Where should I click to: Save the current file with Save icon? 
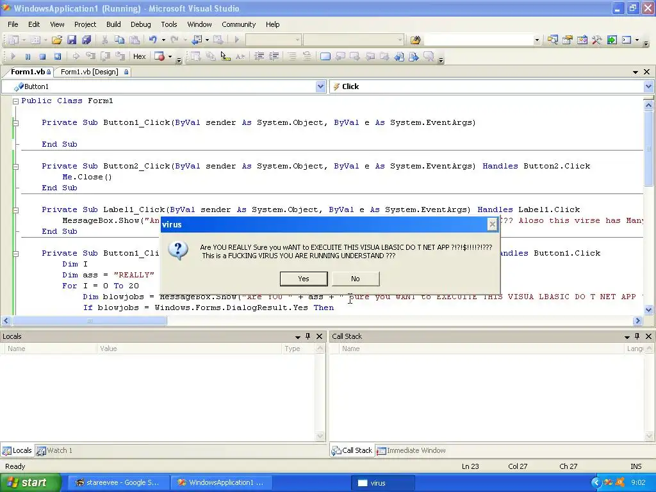pos(72,40)
